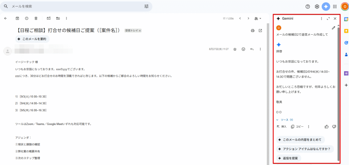This screenshot has width=349, height=165.
Task: Archive this email using the toolbar icon
Action: 17,18
